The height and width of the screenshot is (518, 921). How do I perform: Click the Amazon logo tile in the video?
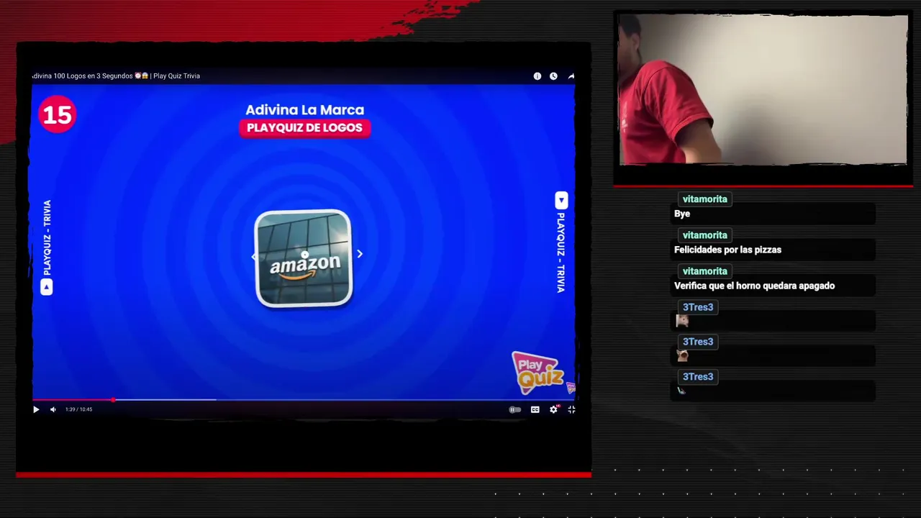click(x=304, y=259)
